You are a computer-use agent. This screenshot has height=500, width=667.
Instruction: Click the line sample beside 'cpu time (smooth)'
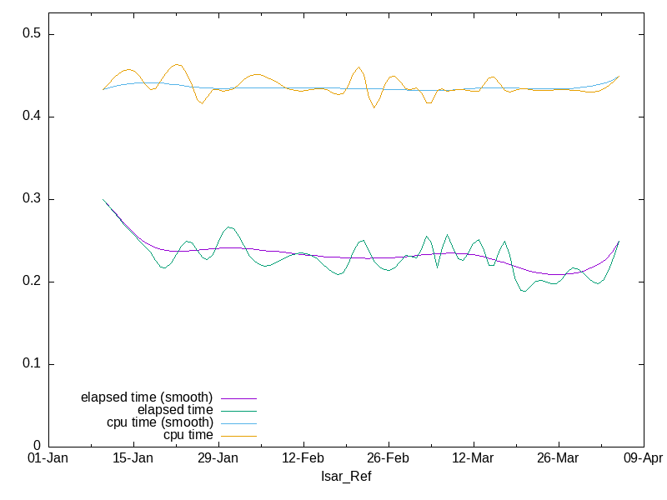[x=238, y=424]
